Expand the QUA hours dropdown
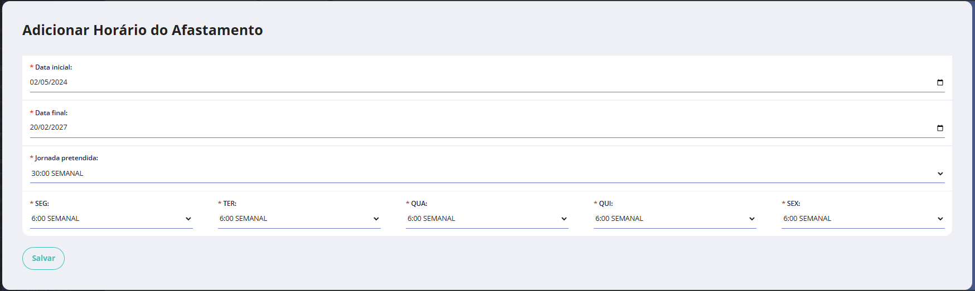The height and width of the screenshot is (291, 975). [487, 219]
